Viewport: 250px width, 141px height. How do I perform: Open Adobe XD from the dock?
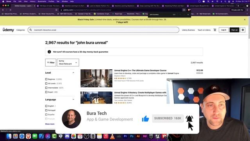coord(145,136)
